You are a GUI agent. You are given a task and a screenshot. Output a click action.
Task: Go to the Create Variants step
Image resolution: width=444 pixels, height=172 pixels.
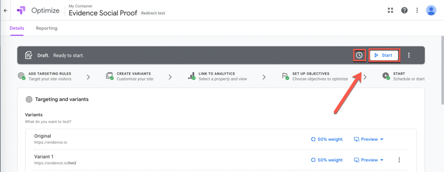pos(129,76)
